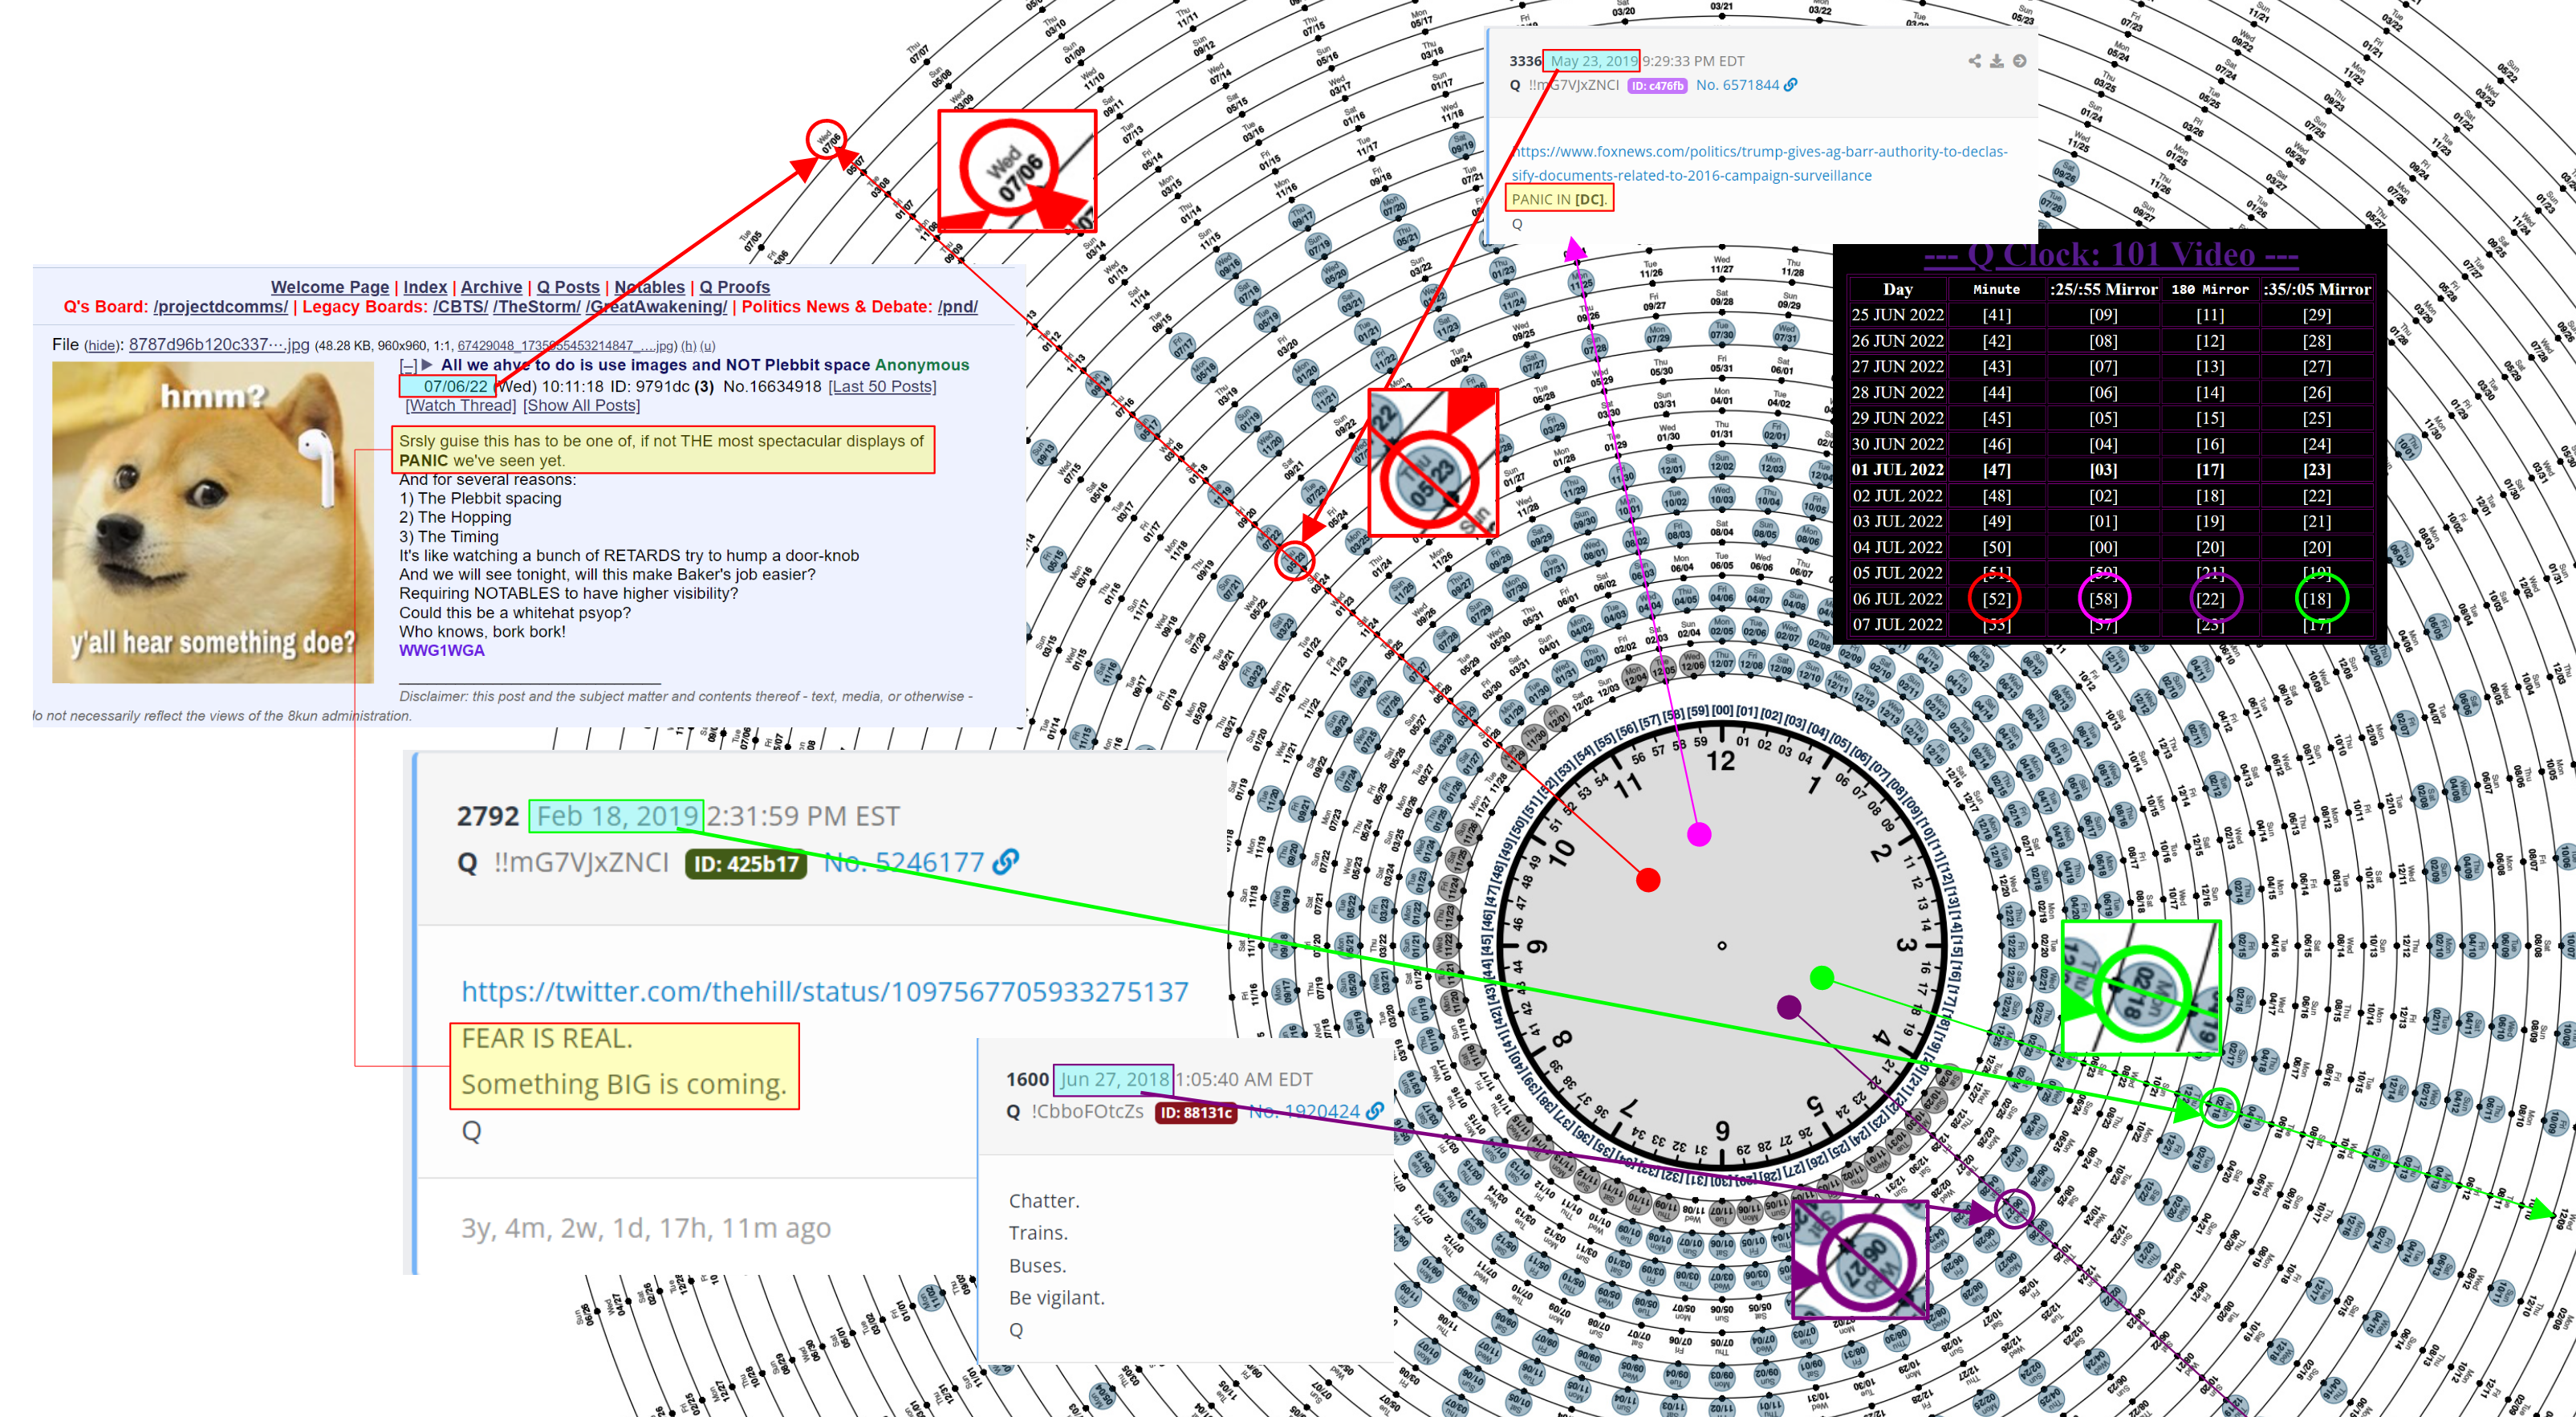The image size is (2576, 1417).
Task: Click the Watch Thread link
Action: pyautogui.click(x=461, y=405)
